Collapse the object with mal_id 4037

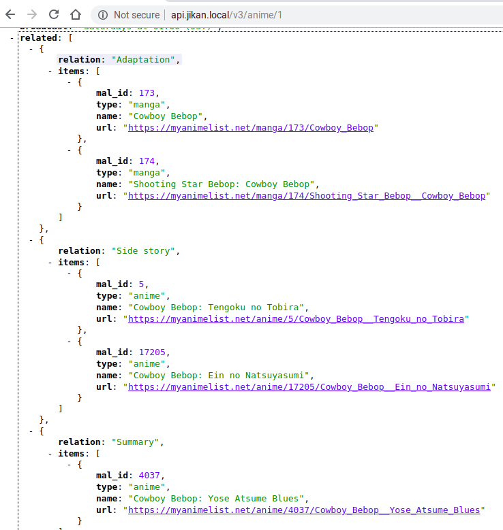[x=69, y=465]
